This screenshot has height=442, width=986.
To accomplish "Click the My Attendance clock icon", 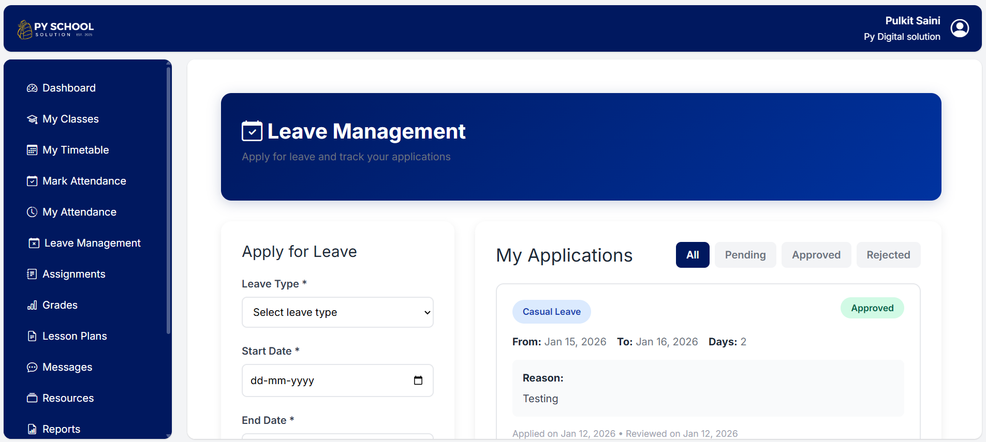I will pos(32,212).
